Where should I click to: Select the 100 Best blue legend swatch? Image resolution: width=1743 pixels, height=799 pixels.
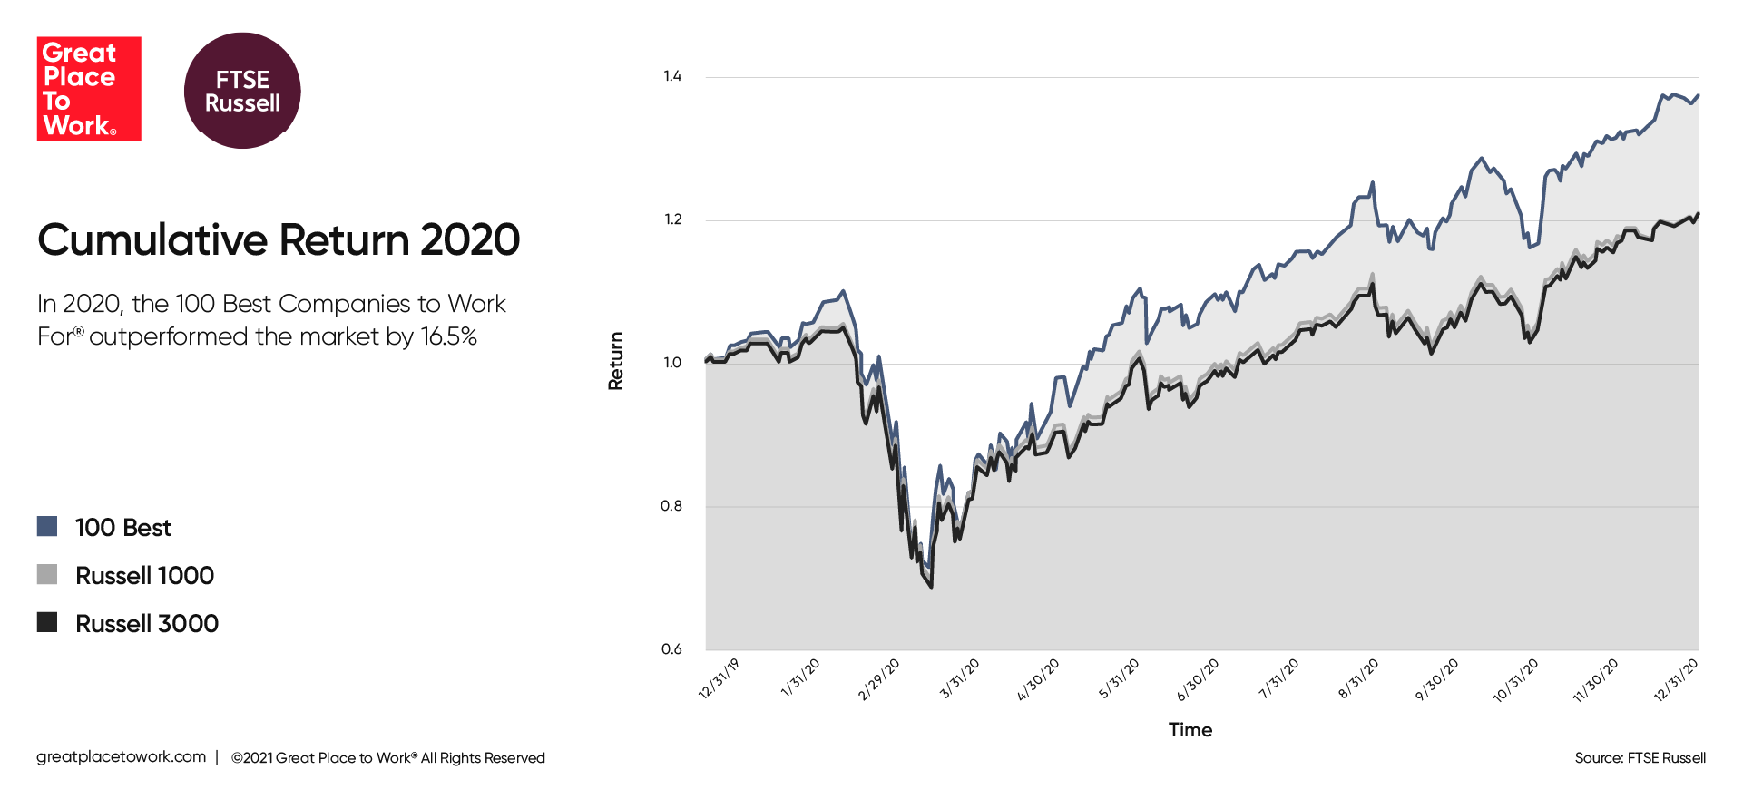[47, 526]
